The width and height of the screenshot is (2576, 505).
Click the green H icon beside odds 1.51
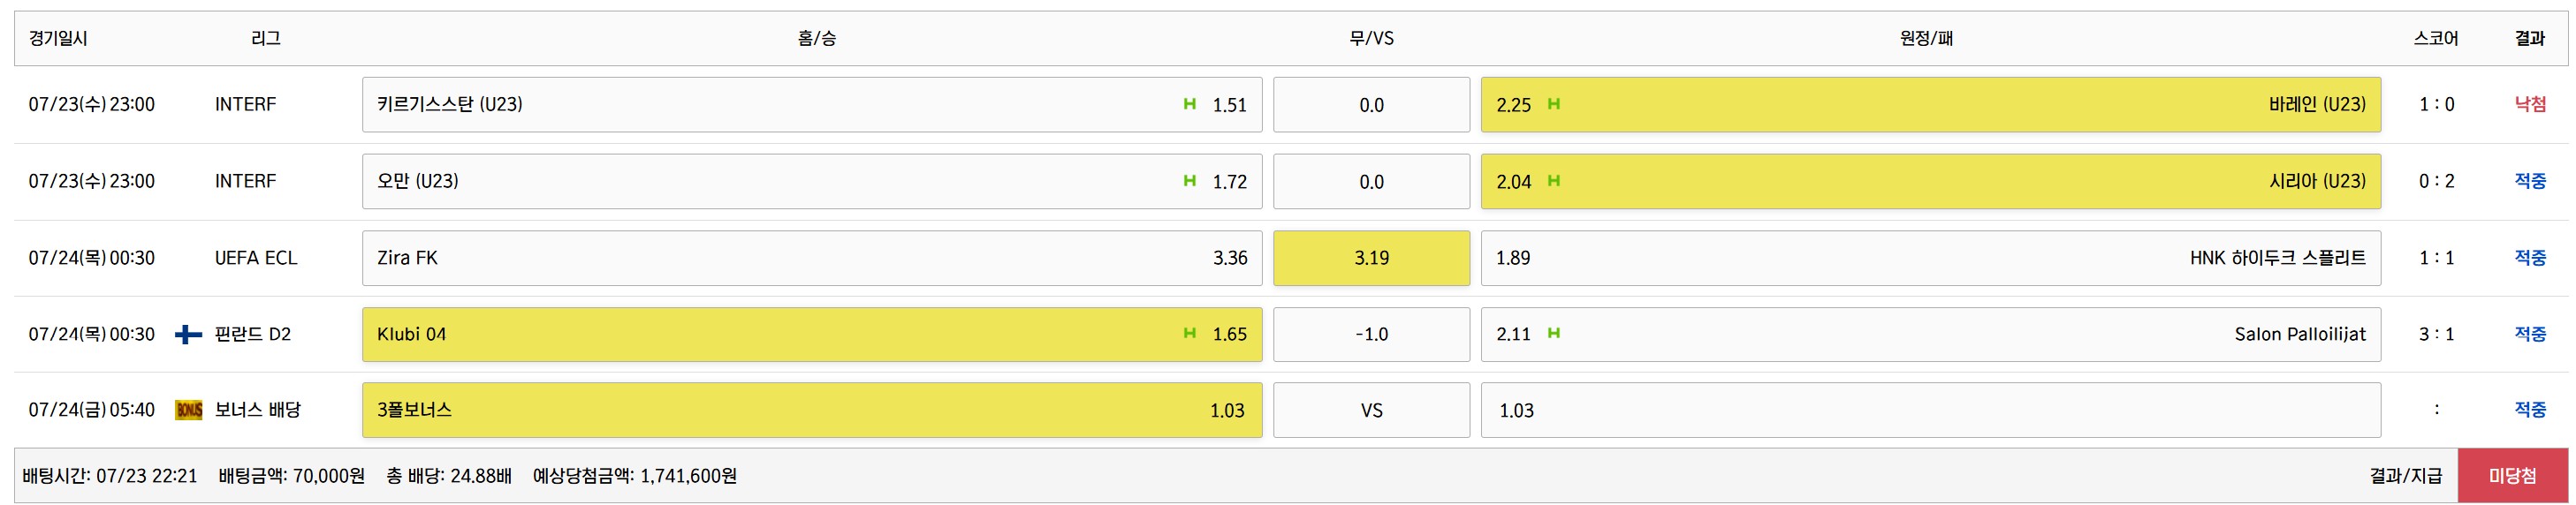click(1189, 104)
